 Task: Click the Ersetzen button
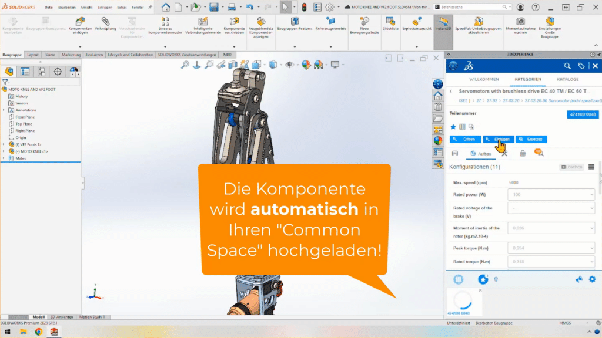531,139
